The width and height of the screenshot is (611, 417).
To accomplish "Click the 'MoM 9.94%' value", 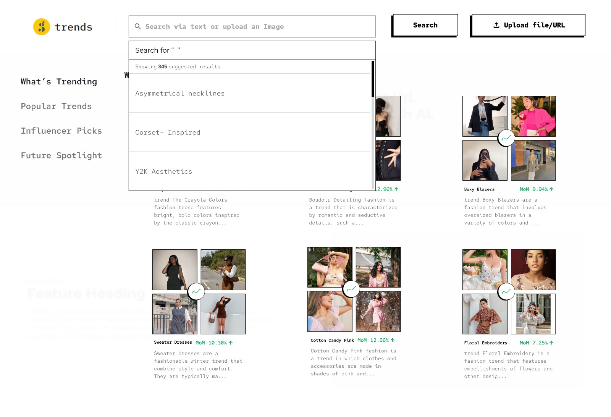I will tap(533, 189).
